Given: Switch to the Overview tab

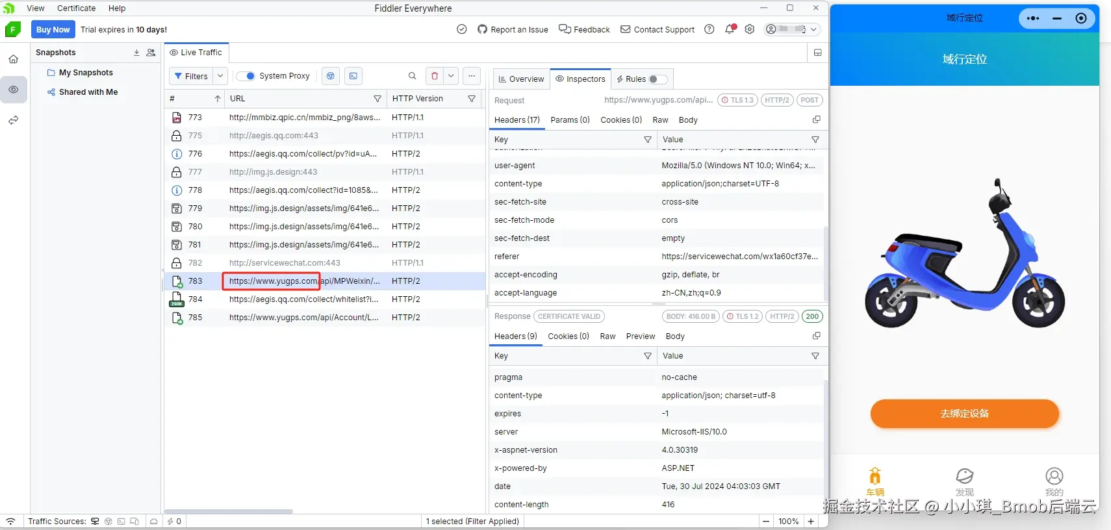Looking at the screenshot, I should click(x=521, y=79).
